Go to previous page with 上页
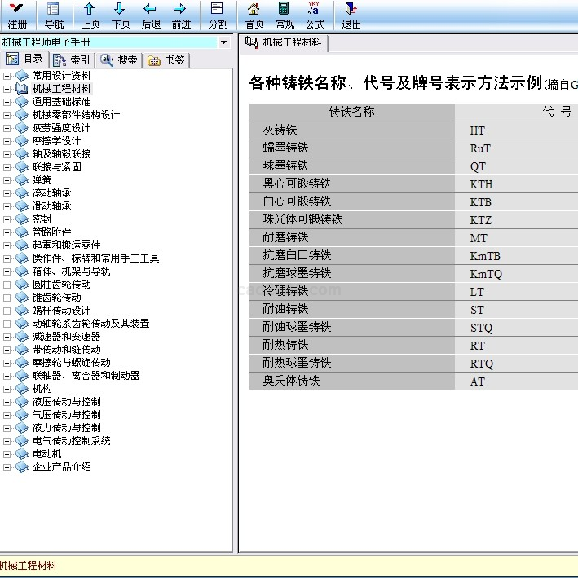Screen dimensions: 578x578 (90, 15)
